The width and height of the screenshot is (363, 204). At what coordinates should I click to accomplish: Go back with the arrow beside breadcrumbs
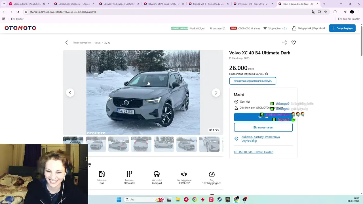[67, 42]
